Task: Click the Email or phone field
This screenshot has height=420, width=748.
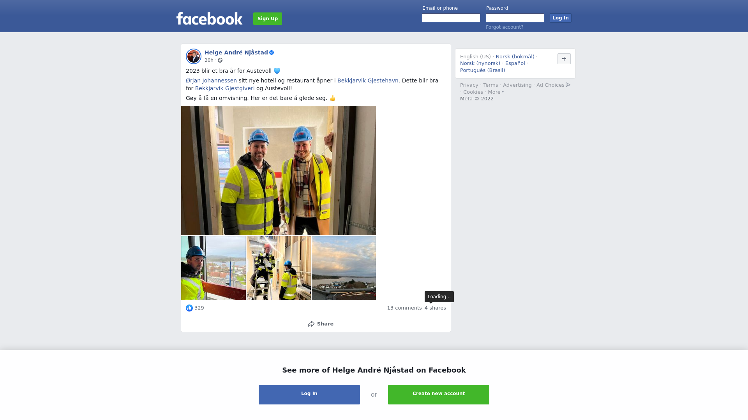Action: coord(451,18)
